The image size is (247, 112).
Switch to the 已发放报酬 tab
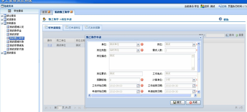click(92, 27)
